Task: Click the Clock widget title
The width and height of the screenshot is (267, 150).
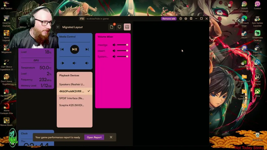Action: (24, 133)
